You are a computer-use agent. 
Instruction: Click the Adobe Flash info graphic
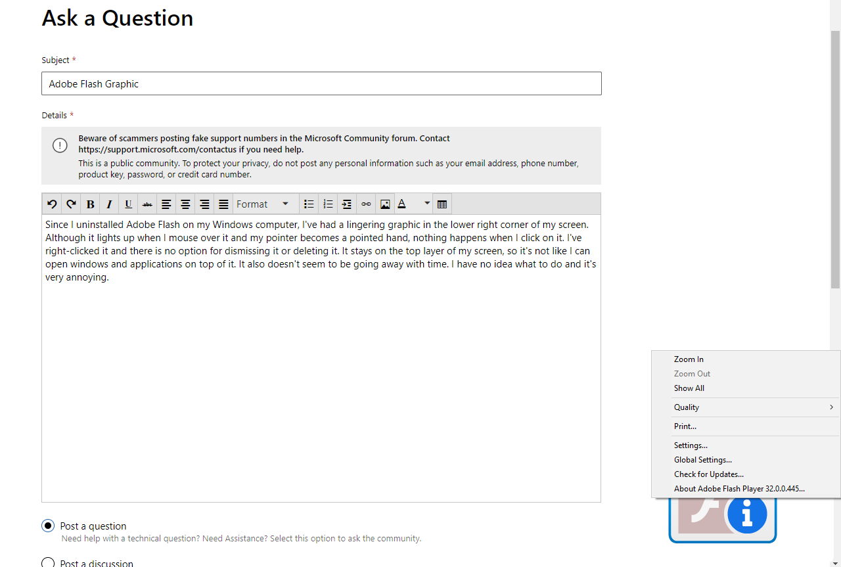pos(723,520)
